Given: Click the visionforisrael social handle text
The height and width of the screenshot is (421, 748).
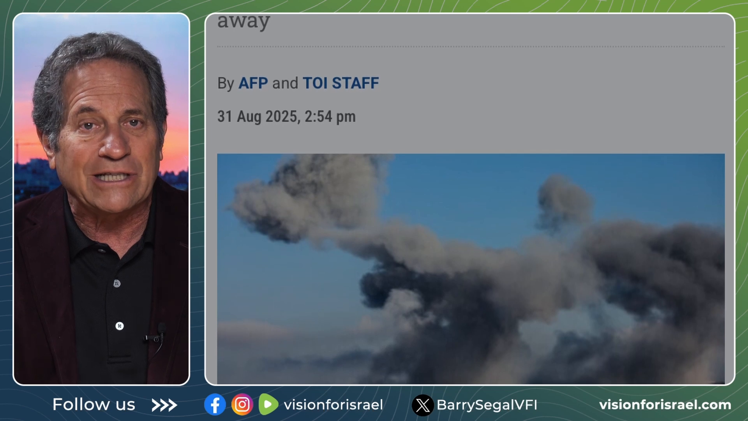Looking at the screenshot, I should 333,405.
